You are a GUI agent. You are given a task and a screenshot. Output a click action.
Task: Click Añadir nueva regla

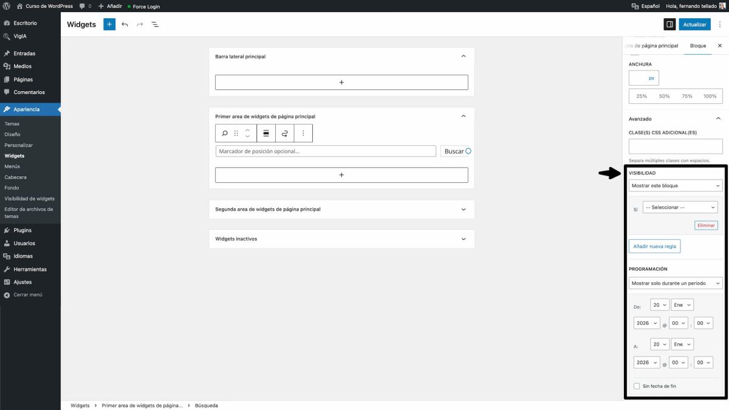click(654, 246)
